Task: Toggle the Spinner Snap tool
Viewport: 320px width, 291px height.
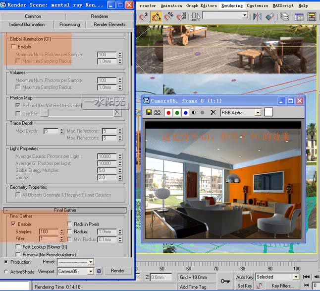Action: [181, 16]
